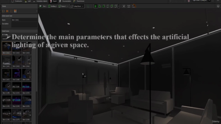
Task: Click the dim green icon right of Living Room
Action: tap(88, 6)
